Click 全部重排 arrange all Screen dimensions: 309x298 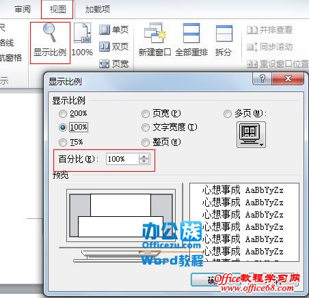(191, 40)
